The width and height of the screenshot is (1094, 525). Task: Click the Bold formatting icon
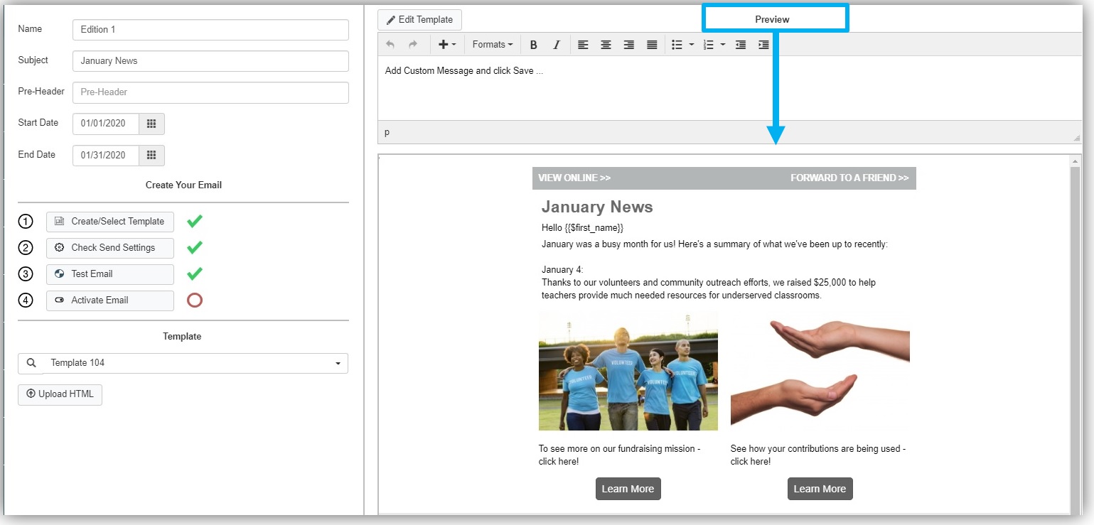534,45
